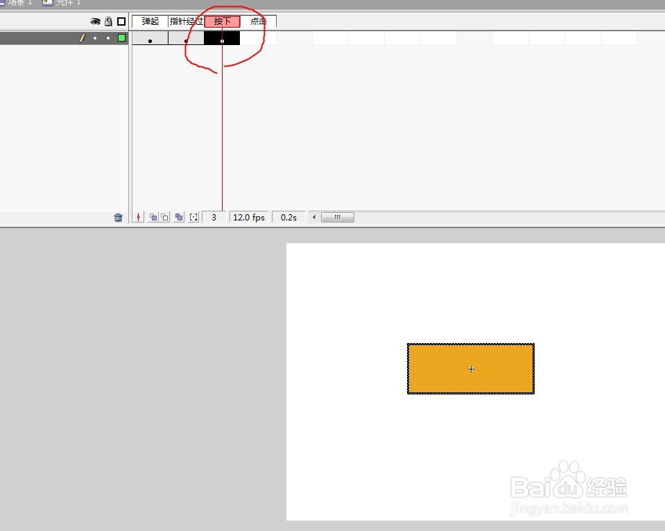Click the keyframe under 弹起

point(150,38)
